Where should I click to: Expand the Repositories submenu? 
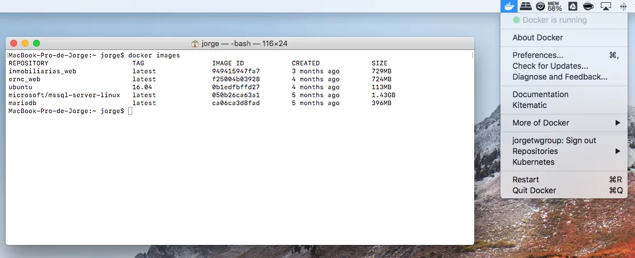click(x=564, y=151)
